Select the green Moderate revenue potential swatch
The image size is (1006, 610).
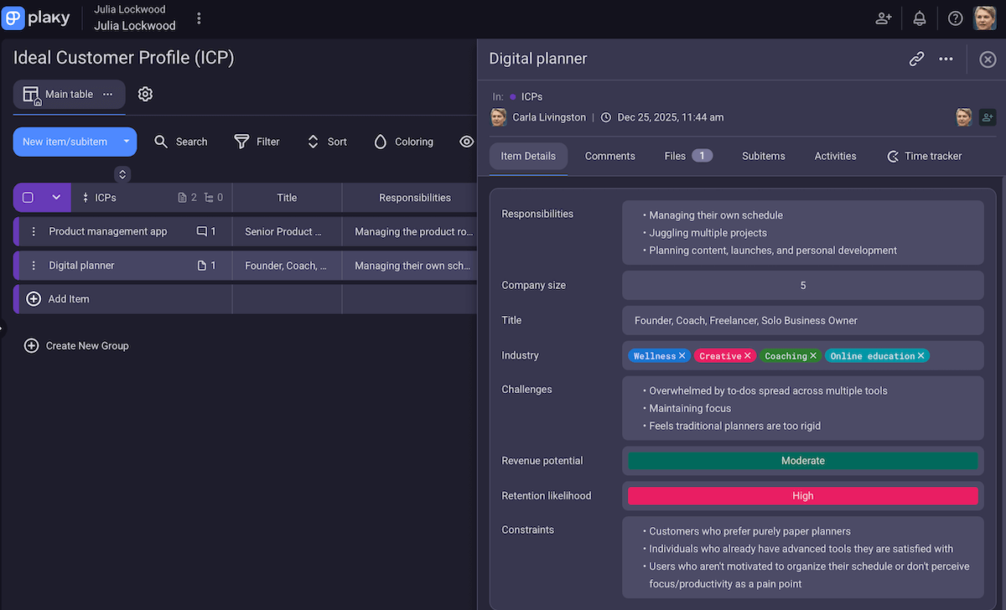click(802, 460)
